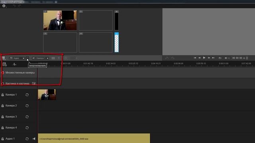This screenshot has height=143, width=255.
Task: Unlock the Камера 3 track
Action: point(3,117)
